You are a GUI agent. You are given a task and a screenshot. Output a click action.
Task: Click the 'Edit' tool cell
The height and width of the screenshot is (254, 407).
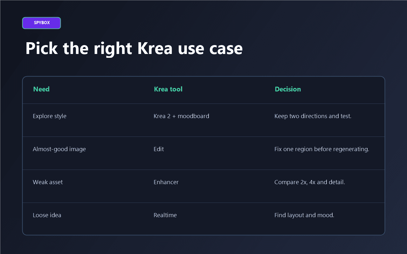tap(159, 149)
